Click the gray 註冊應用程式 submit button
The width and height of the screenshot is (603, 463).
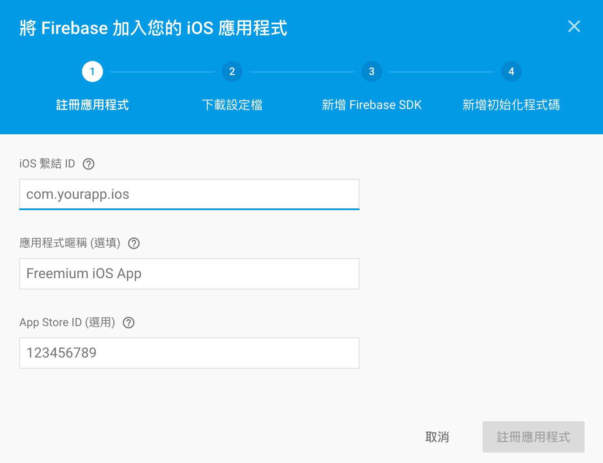click(533, 437)
